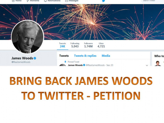The height and width of the screenshot is (123, 164).
Task: Open the Notifications bell icon
Action: 45,1
